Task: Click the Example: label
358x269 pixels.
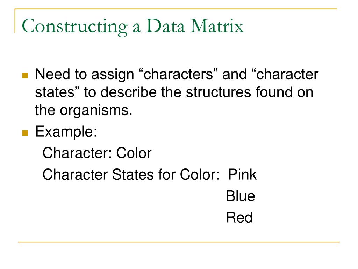Action: point(66,132)
